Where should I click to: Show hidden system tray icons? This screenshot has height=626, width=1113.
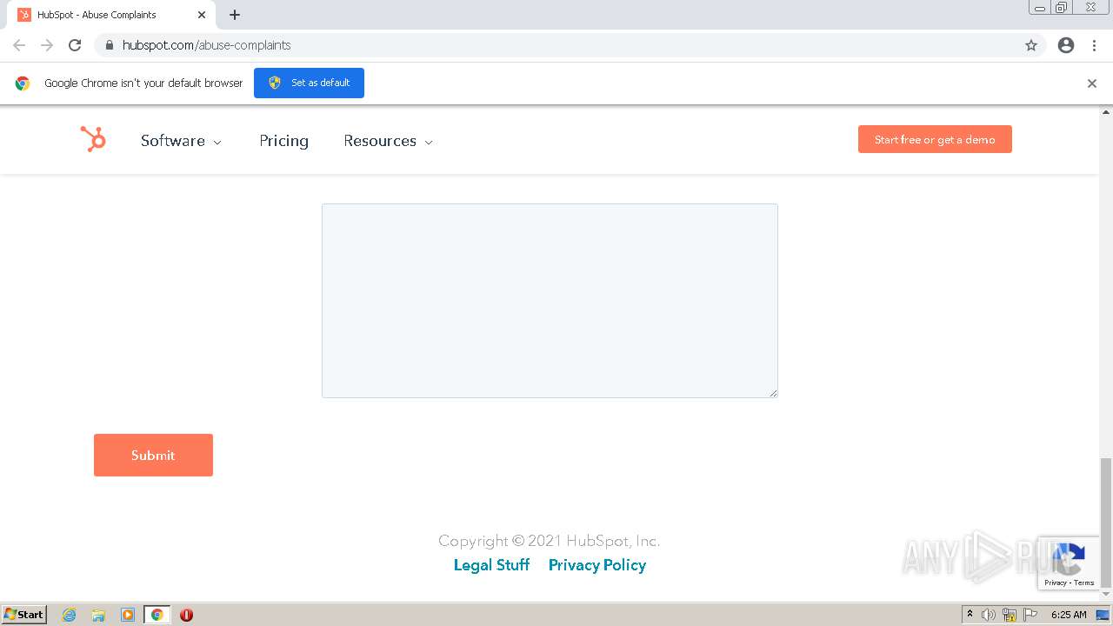(970, 615)
